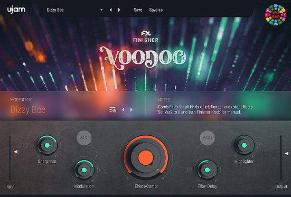Click the Finisher FX logo
Viewport: 291px width, 197px height.
(146, 36)
